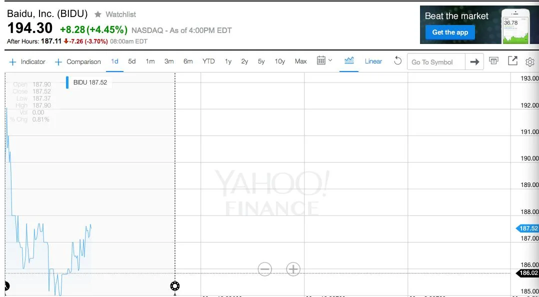Open the Indicator add menu
The height and width of the screenshot is (297, 539).
point(27,62)
